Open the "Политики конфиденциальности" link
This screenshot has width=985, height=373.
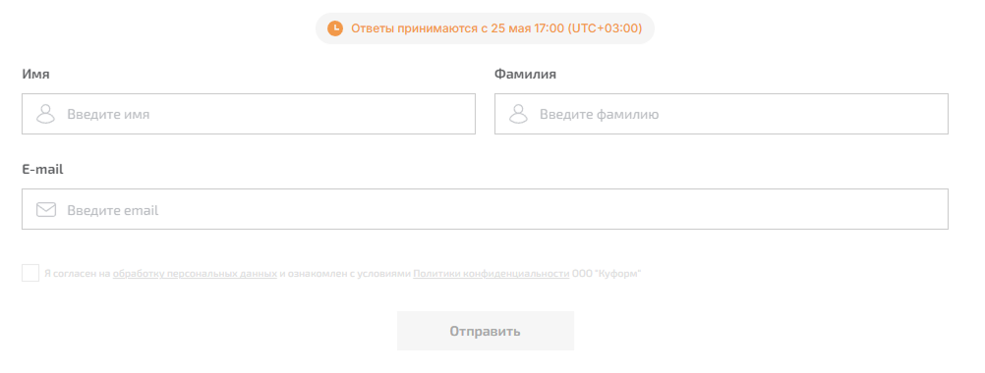tap(492, 274)
